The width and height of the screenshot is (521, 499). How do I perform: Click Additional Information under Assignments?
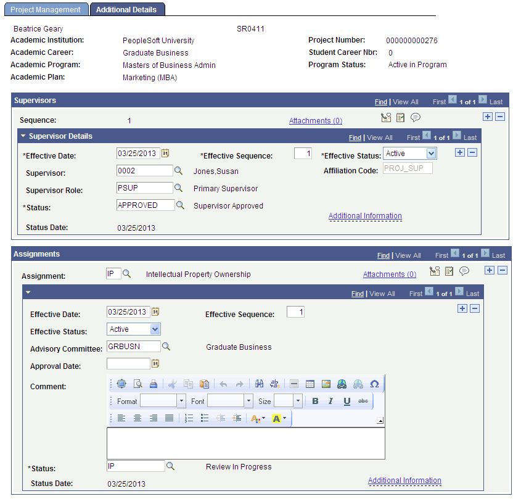click(x=405, y=480)
